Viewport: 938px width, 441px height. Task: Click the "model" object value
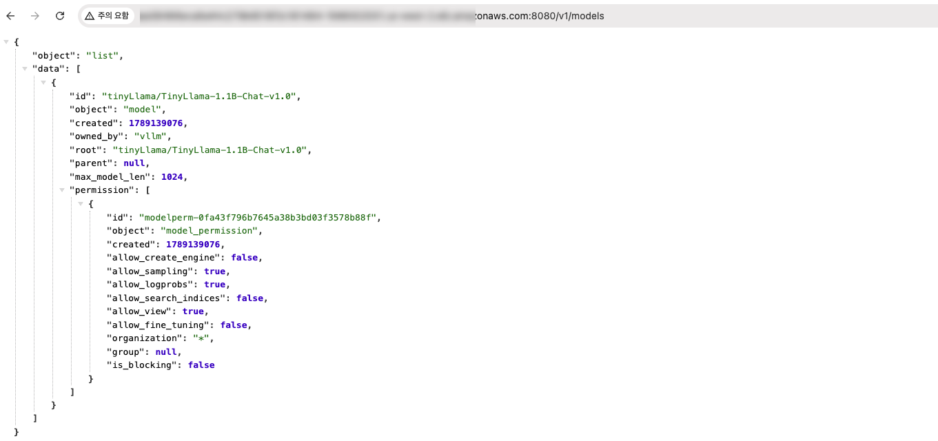click(x=143, y=110)
